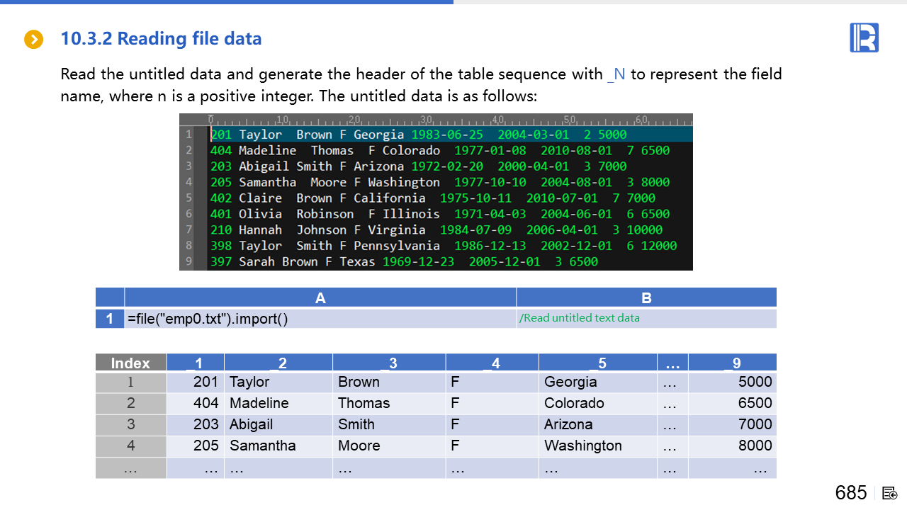Open the slide notes icon beside page 685
This screenshot has height=510, width=907.
point(890,493)
